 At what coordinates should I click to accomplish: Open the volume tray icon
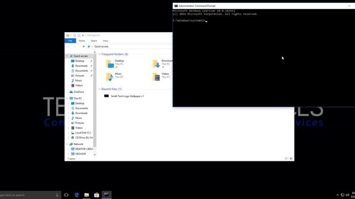pos(348,195)
